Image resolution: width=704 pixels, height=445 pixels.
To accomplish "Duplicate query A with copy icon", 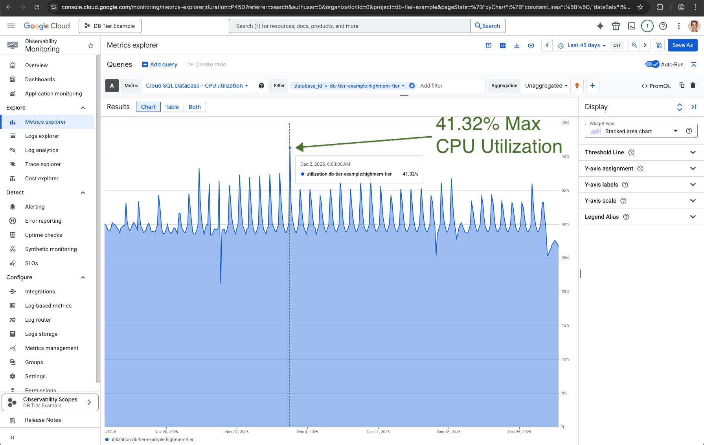I will 682,85.
